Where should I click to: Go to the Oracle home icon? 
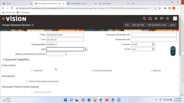[150, 18]
